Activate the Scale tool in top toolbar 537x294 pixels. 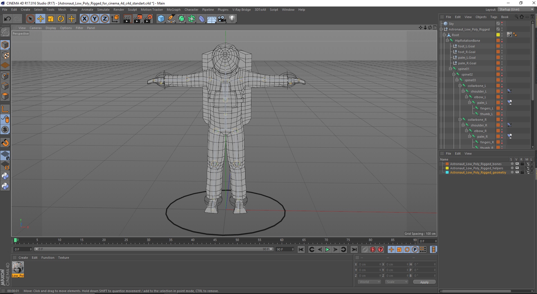pyautogui.click(x=51, y=19)
